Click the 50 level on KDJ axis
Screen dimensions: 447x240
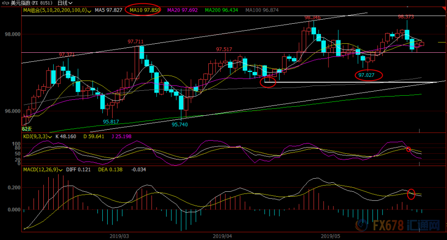click(x=18, y=154)
